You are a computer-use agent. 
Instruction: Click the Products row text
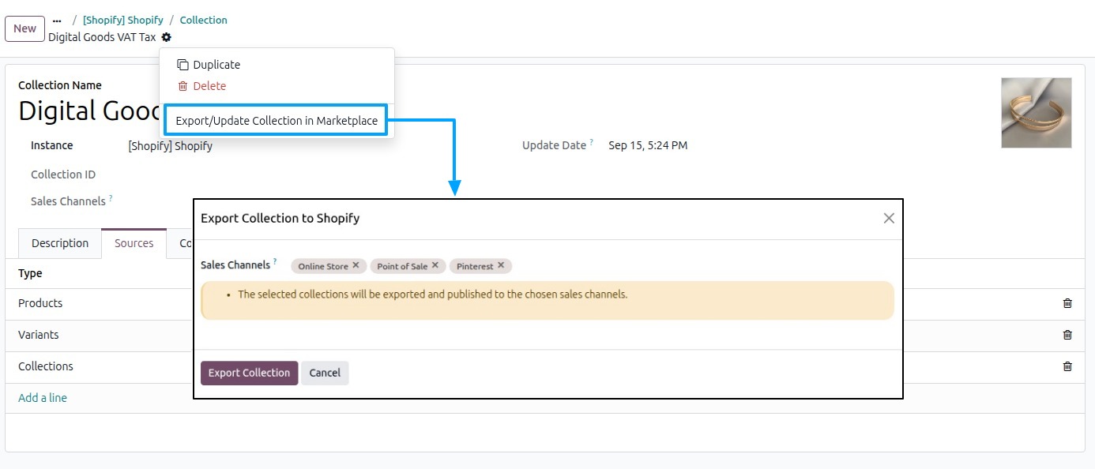(40, 303)
